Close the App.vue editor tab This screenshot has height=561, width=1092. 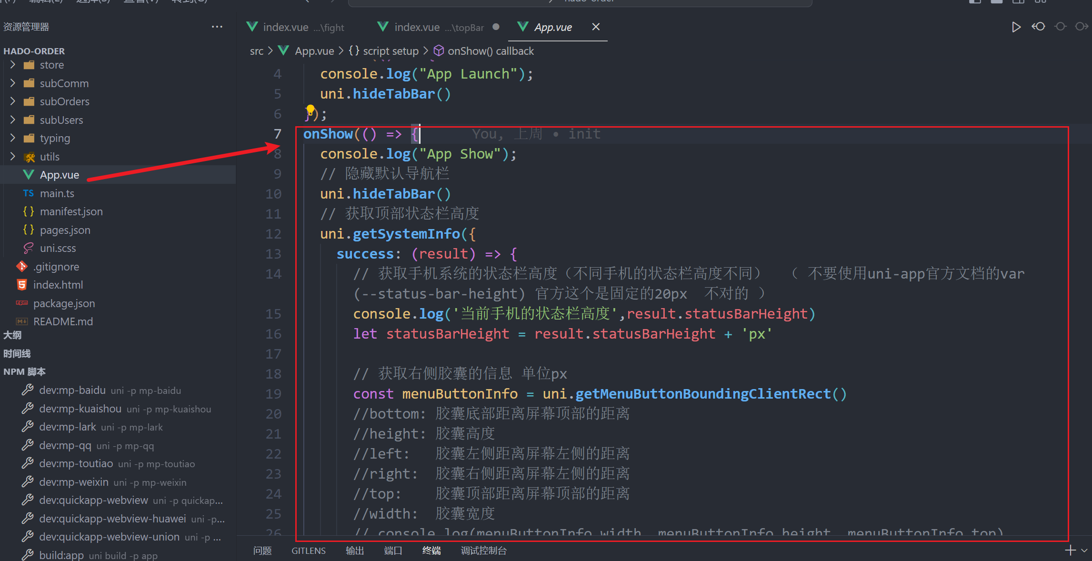(596, 27)
